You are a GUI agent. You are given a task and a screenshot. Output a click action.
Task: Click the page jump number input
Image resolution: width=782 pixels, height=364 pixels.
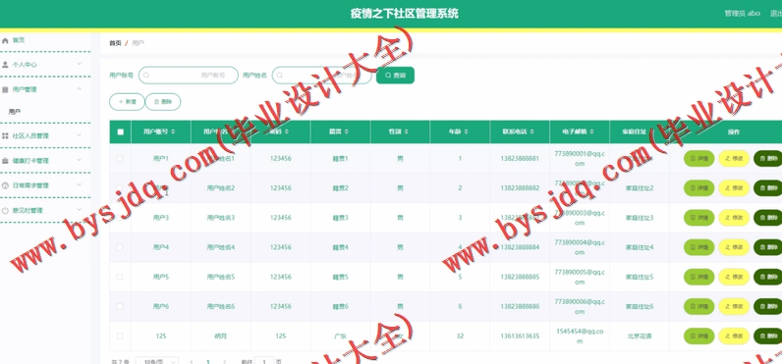point(264,361)
